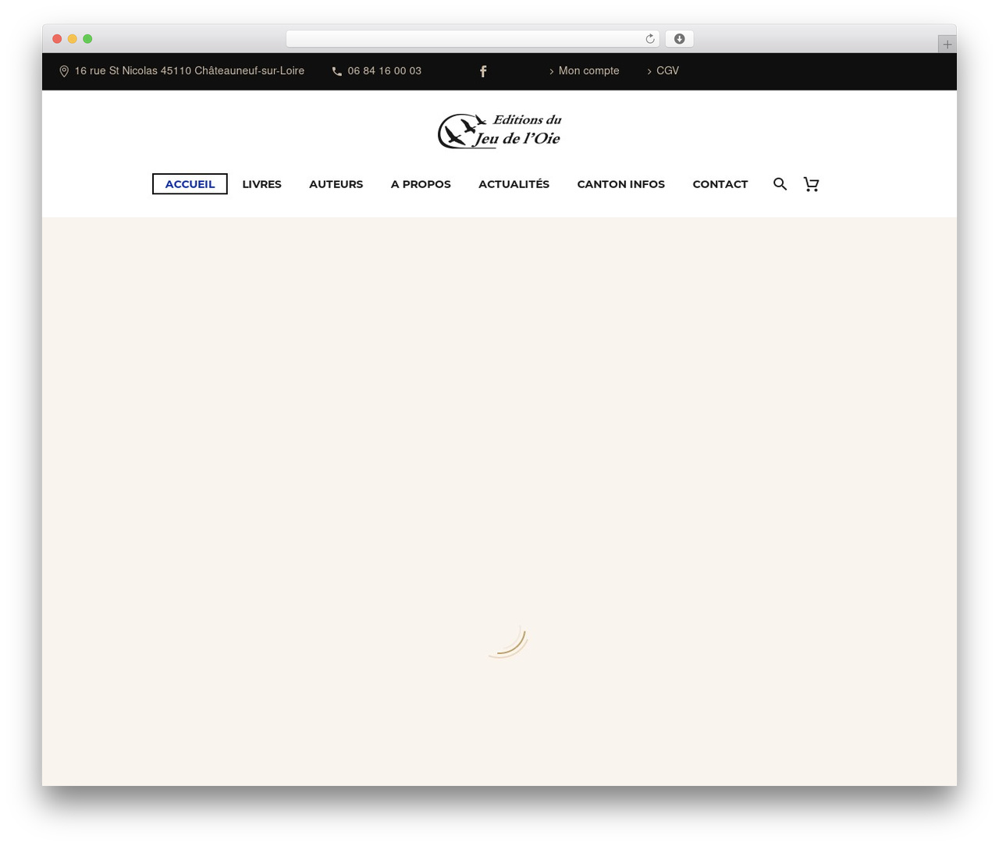Click the phone handset icon

pos(337,71)
